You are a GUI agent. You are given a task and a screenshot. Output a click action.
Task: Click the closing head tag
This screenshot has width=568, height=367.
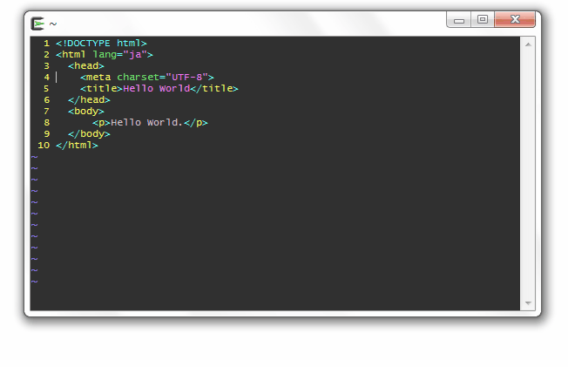click(x=89, y=99)
